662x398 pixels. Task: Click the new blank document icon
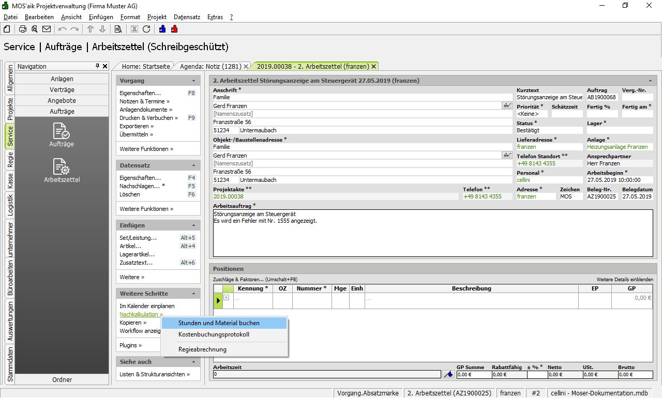7,29
